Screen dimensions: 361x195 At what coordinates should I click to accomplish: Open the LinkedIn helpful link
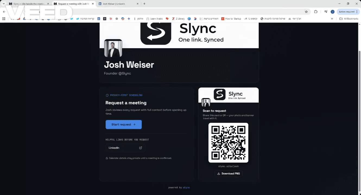click(125, 148)
